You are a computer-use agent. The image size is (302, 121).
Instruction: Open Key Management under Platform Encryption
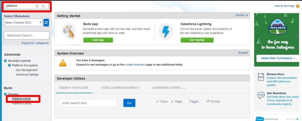point(27,70)
